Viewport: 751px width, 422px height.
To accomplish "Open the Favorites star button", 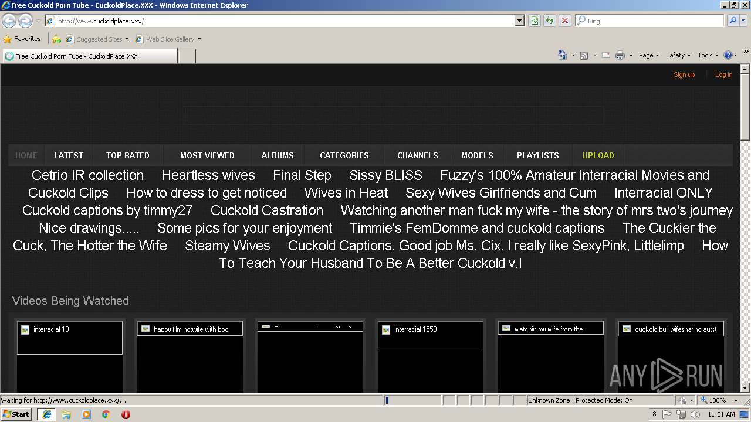I will pos(22,39).
